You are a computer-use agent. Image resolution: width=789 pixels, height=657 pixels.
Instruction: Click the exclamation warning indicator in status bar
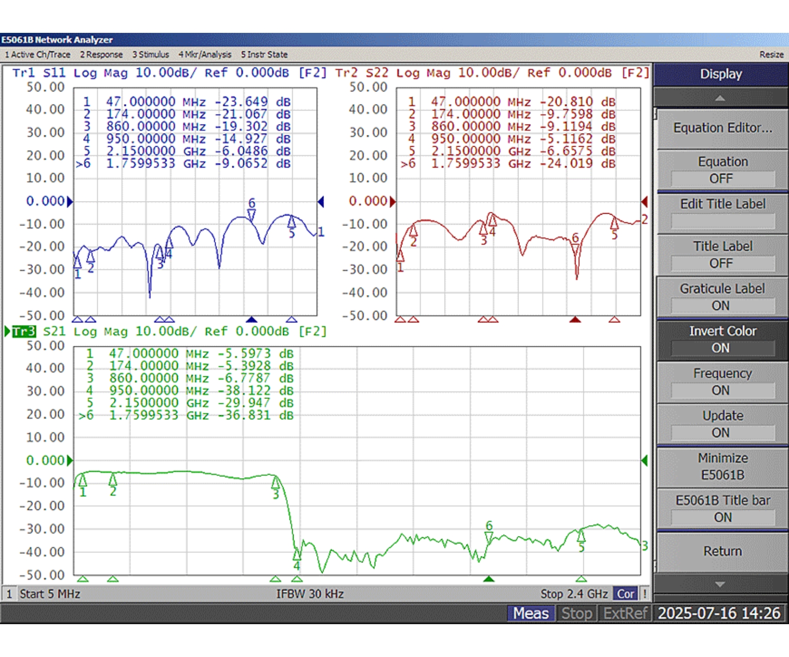coord(645,594)
